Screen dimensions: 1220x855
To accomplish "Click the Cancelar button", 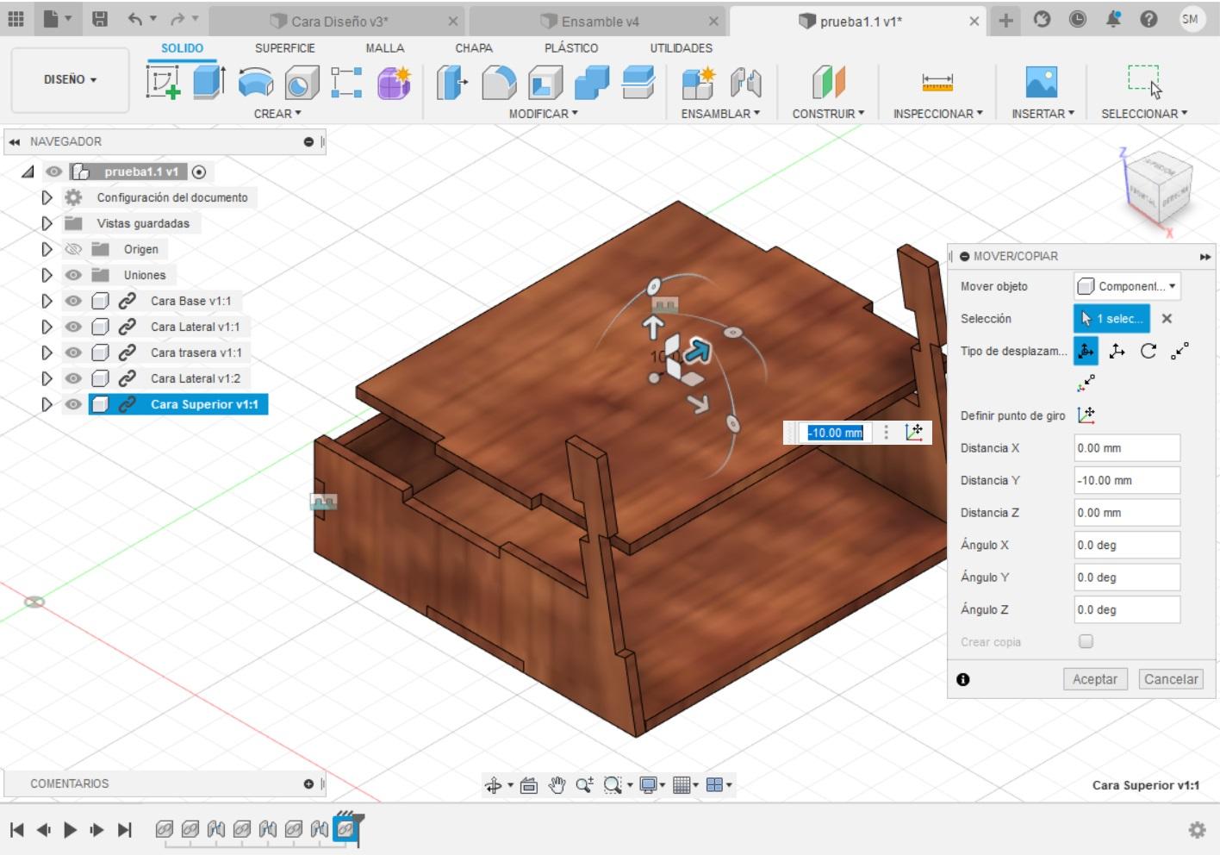I will click(1170, 679).
